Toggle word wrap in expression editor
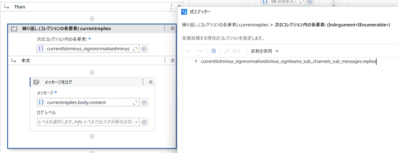 [214, 51]
